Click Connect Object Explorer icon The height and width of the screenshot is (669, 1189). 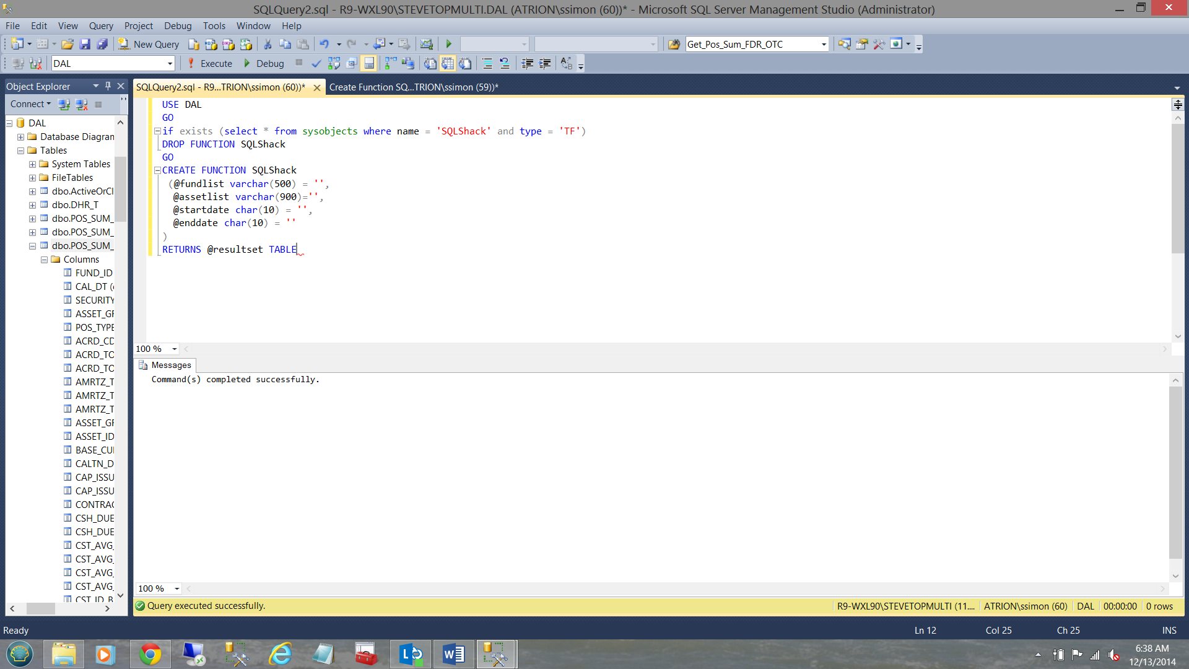tap(64, 104)
